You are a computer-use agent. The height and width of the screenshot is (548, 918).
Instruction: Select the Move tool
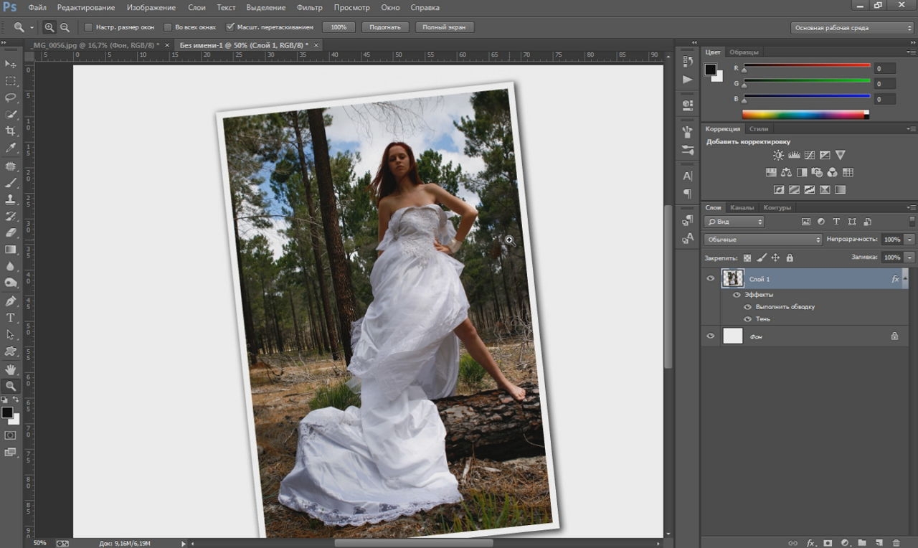coord(11,65)
